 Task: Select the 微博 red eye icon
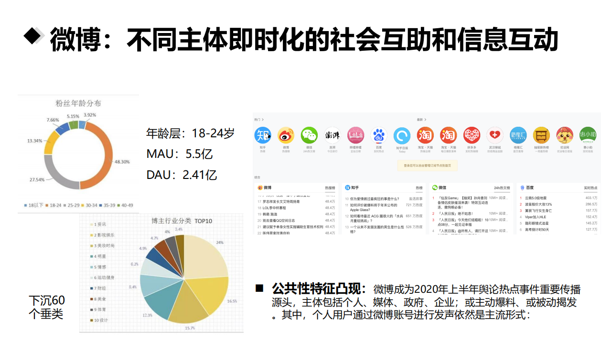point(286,135)
